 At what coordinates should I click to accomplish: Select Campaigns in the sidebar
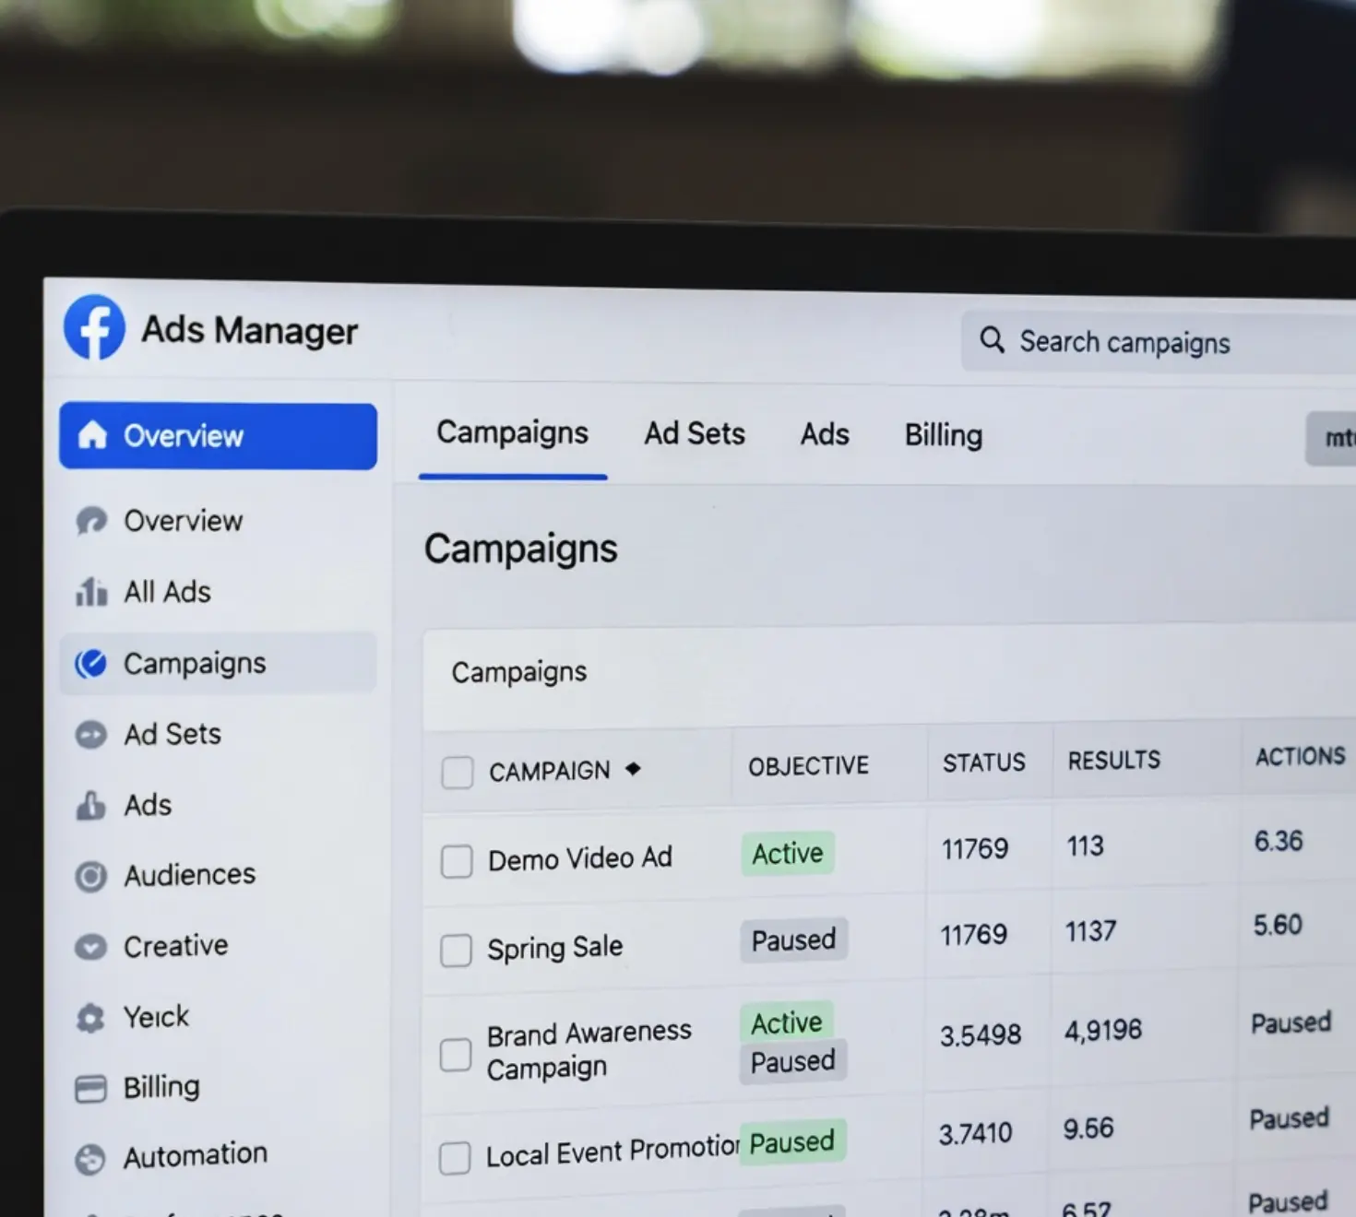[218, 663]
